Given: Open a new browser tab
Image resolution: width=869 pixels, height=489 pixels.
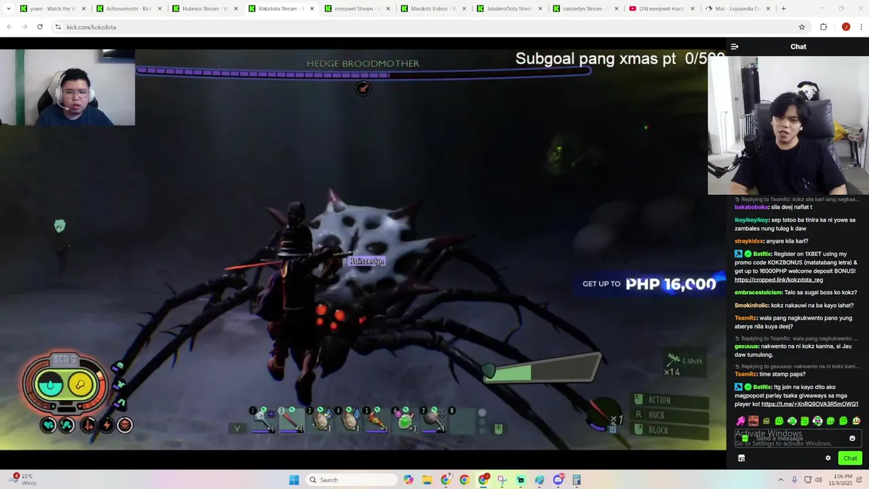Looking at the screenshot, I should 783,9.
